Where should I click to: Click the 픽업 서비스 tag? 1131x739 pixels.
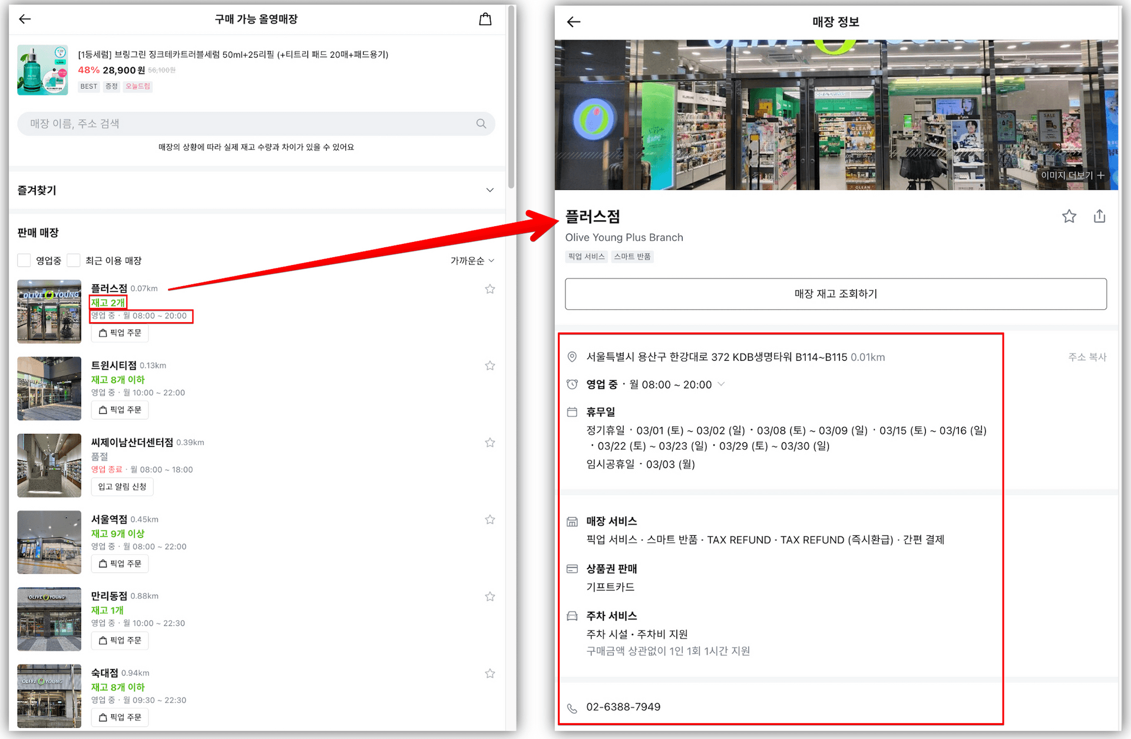tap(586, 257)
